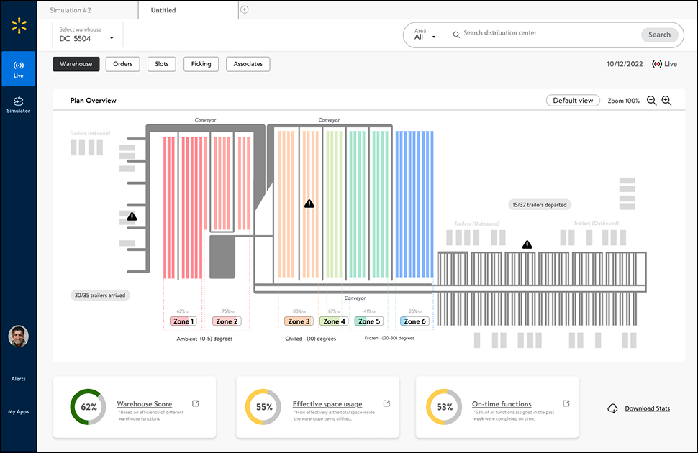Open the Live view in sidebar
This screenshot has width=698, height=453.
tap(18, 68)
